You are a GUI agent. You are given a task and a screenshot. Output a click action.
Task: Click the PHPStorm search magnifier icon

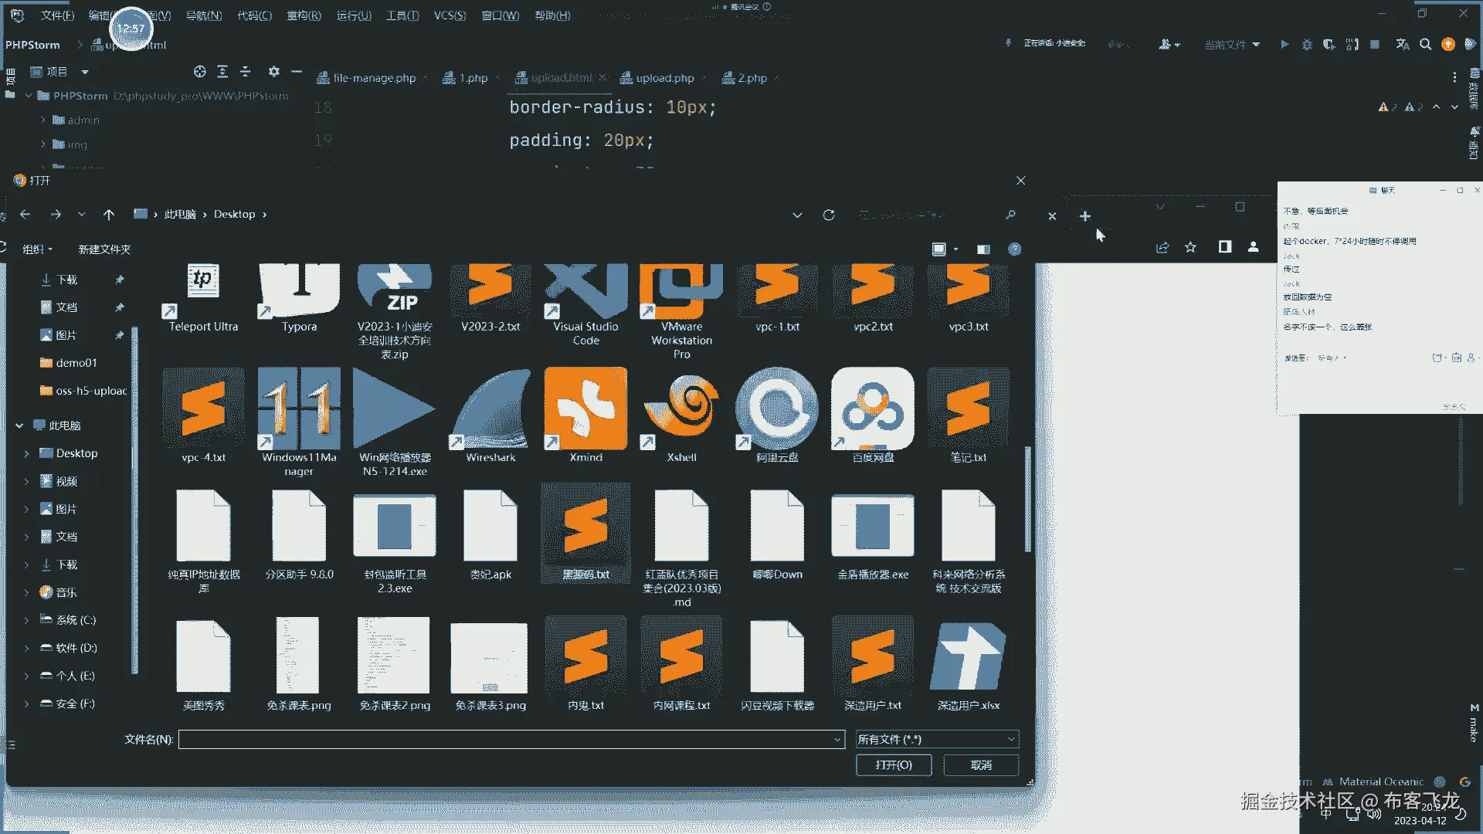click(x=1426, y=45)
